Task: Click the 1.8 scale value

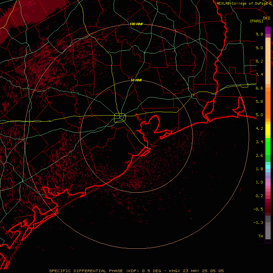Action: pos(259,169)
